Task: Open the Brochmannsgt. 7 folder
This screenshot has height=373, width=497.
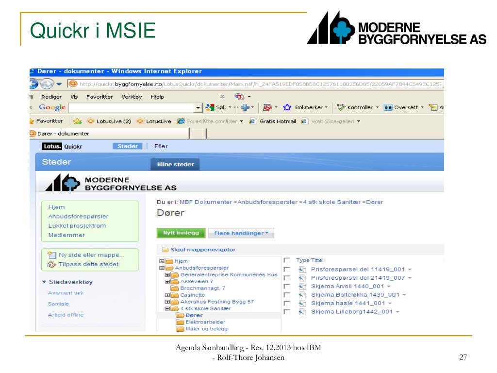Action: pyautogui.click(x=198, y=288)
